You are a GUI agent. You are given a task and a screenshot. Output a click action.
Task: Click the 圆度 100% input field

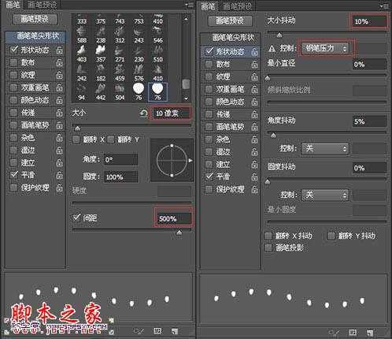[120, 177]
